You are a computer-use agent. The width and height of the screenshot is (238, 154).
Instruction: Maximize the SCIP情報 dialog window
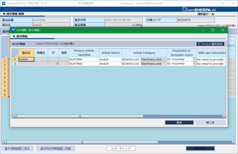pos(213,30)
